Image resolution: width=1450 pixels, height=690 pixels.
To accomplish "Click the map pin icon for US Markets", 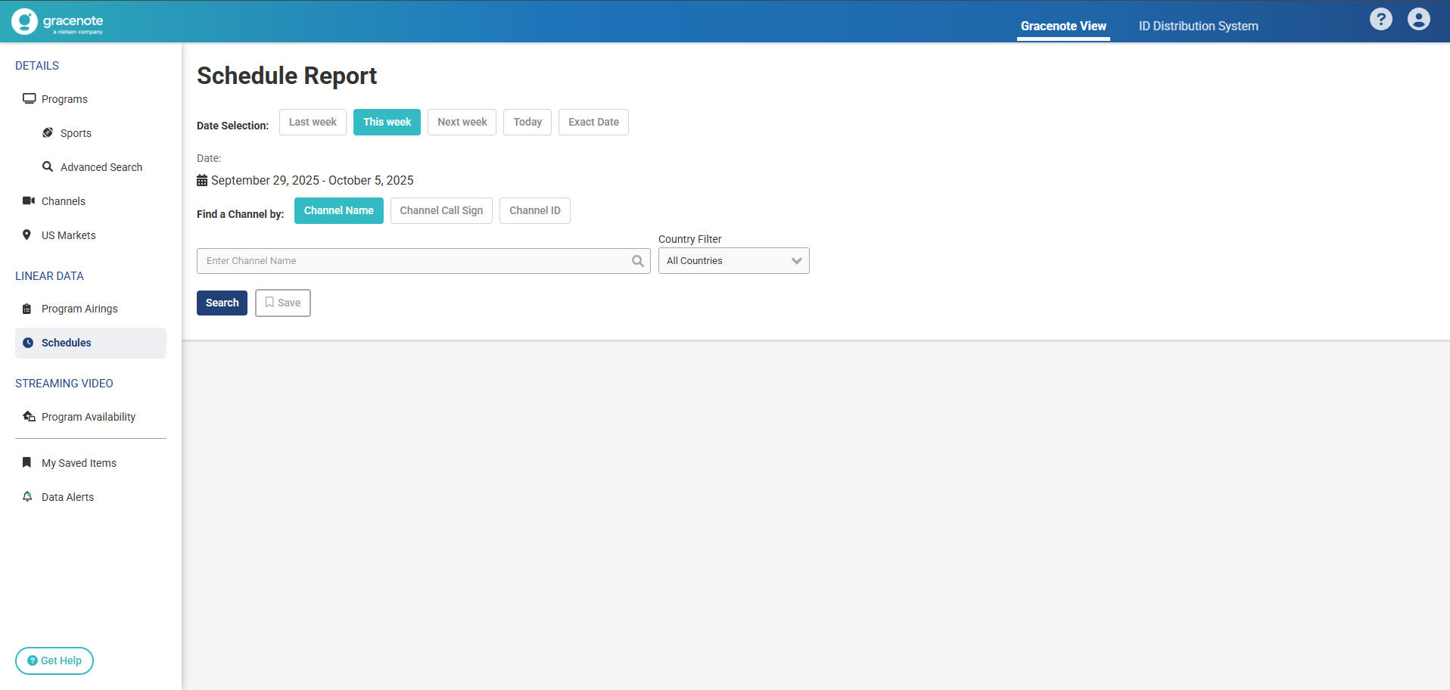I will click(27, 235).
